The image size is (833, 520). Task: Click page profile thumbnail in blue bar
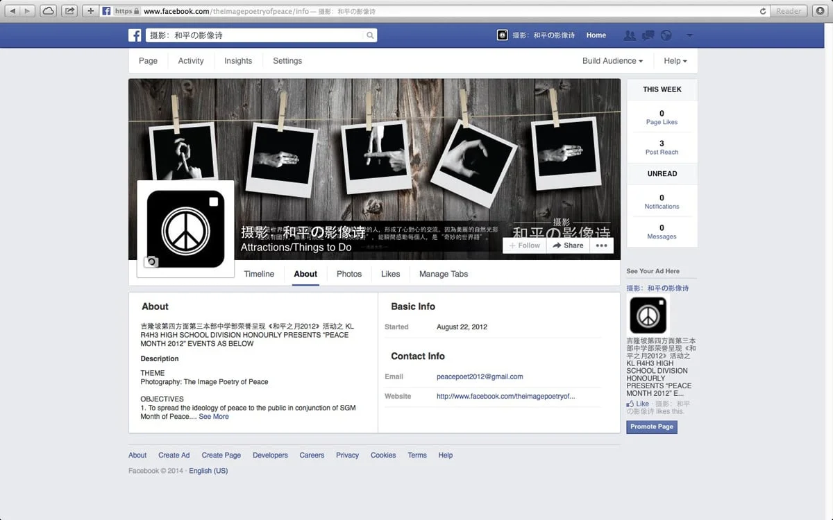[503, 35]
